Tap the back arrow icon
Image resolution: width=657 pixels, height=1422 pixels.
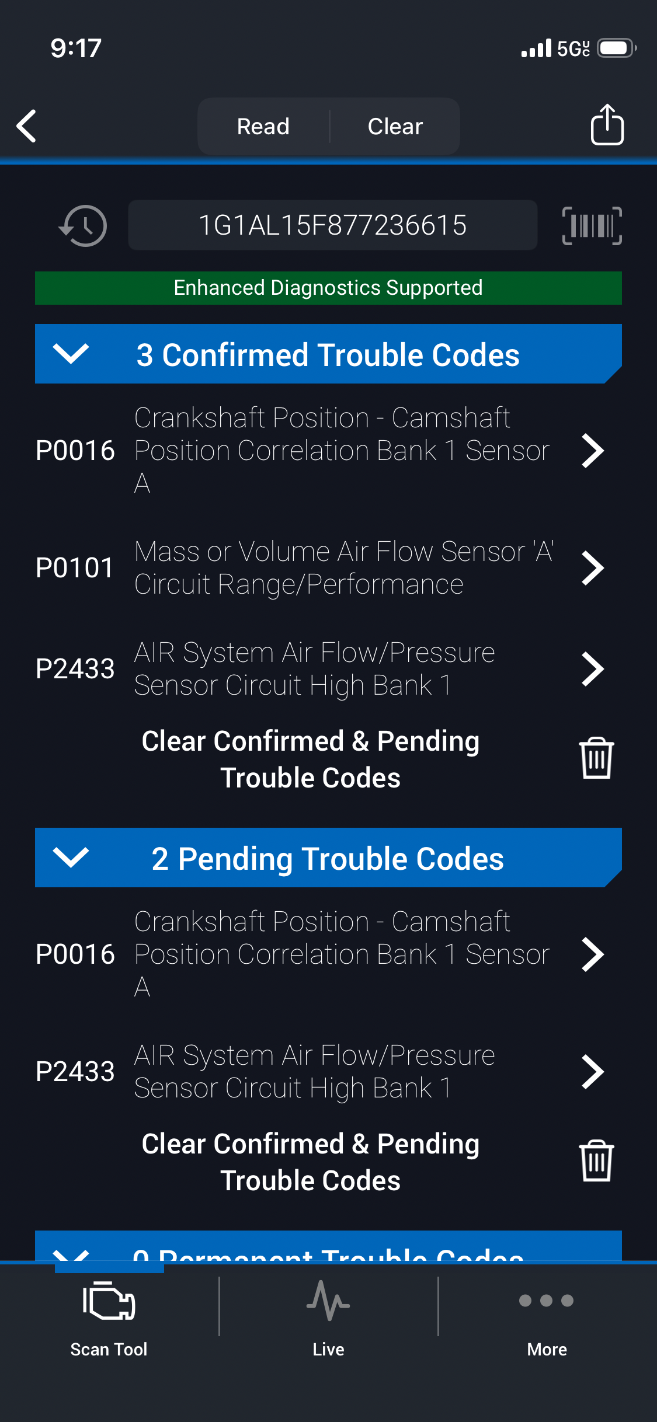27,126
